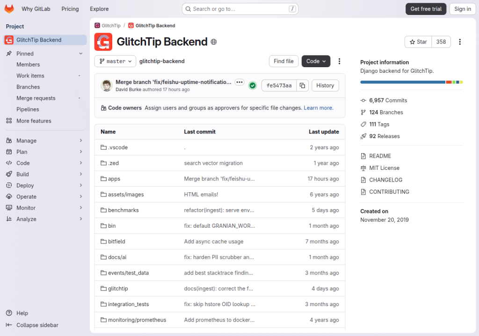Image resolution: width=479 pixels, height=336 pixels.
Task: Click the Collapse sidebar arrow icon
Action: tap(9, 325)
